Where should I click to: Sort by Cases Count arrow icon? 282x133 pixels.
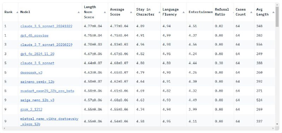click(251, 12)
